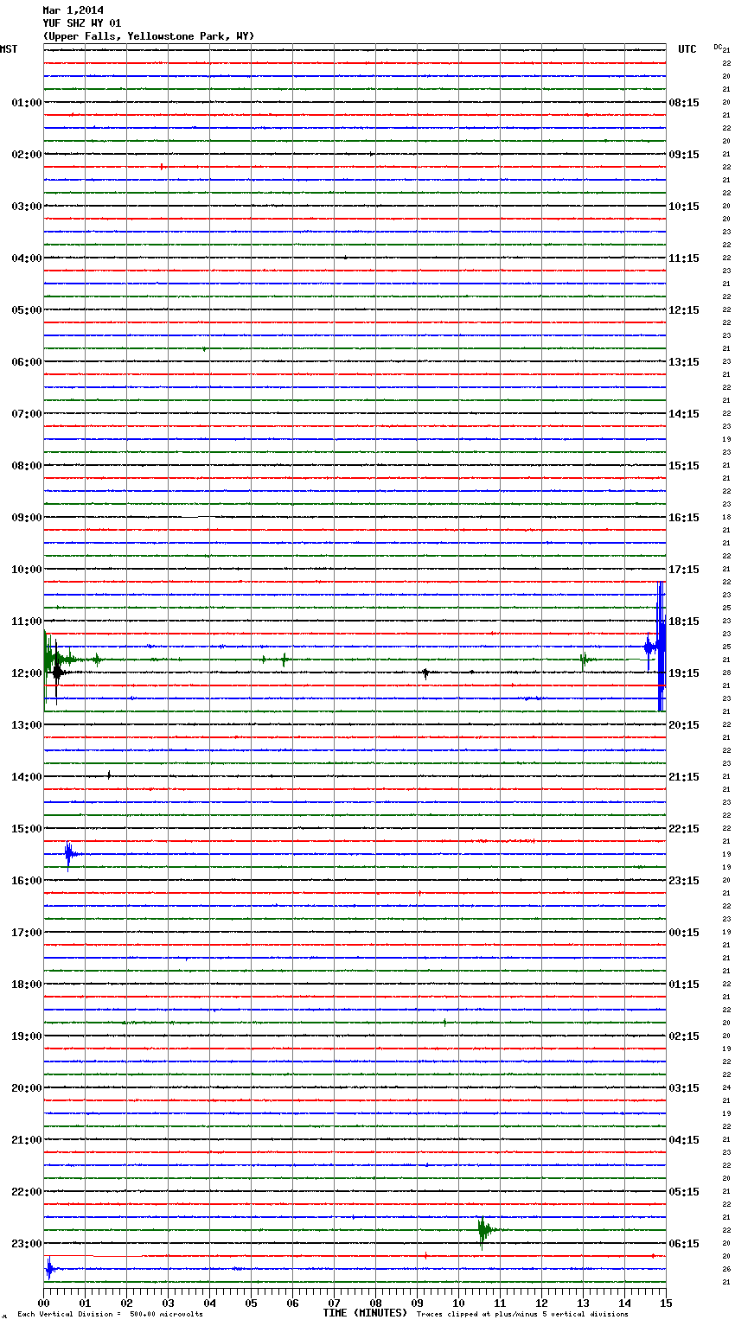
Task: Click the 08:15 UTC time label
Action: coord(684,103)
